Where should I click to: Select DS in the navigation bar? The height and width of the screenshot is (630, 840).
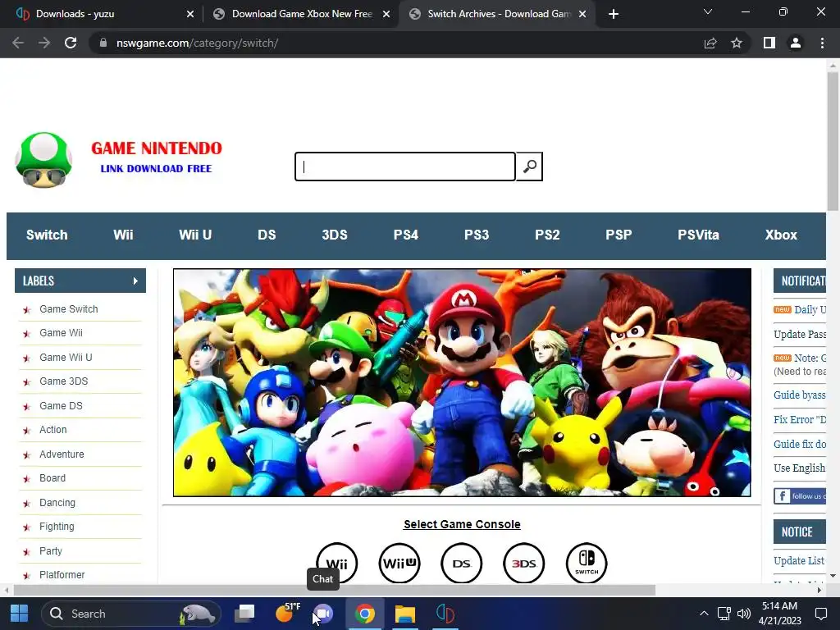(267, 235)
